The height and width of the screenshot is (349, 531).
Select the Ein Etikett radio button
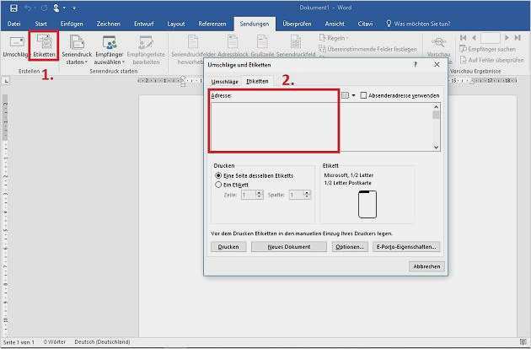pyautogui.click(x=219, y=184)
